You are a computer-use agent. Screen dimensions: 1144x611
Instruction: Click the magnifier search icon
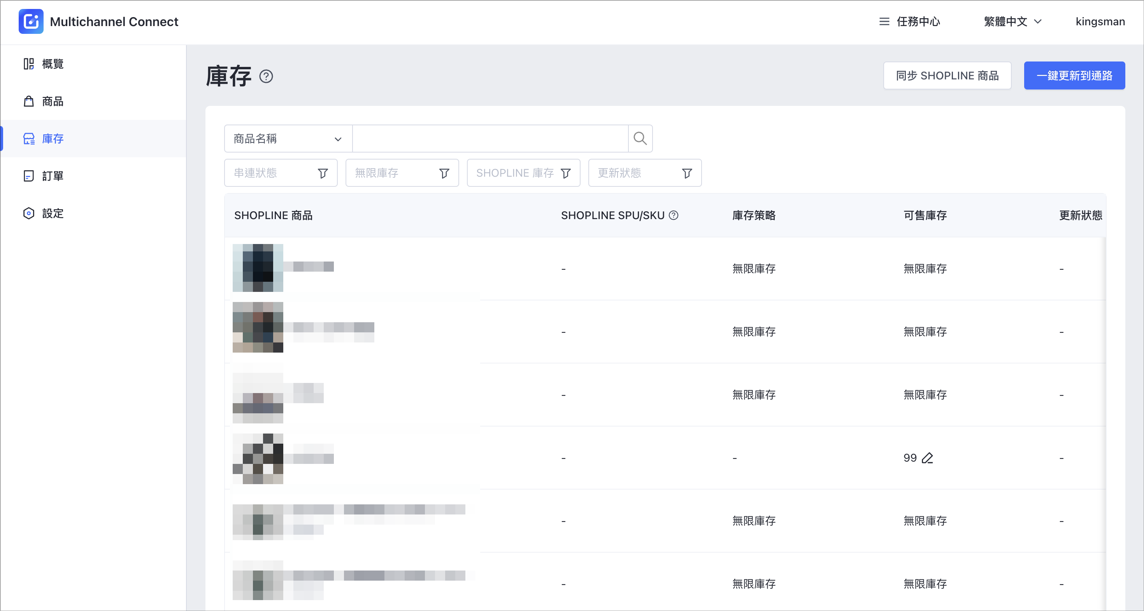tap(640, 139)
